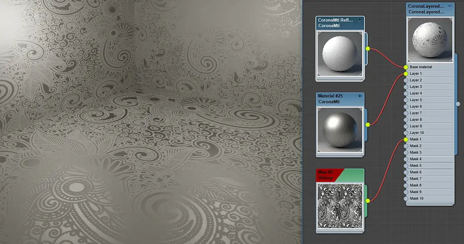The image size is (464, 244).
Task: Click the Mask 8 input socket
Action: (x=406, y=185)
